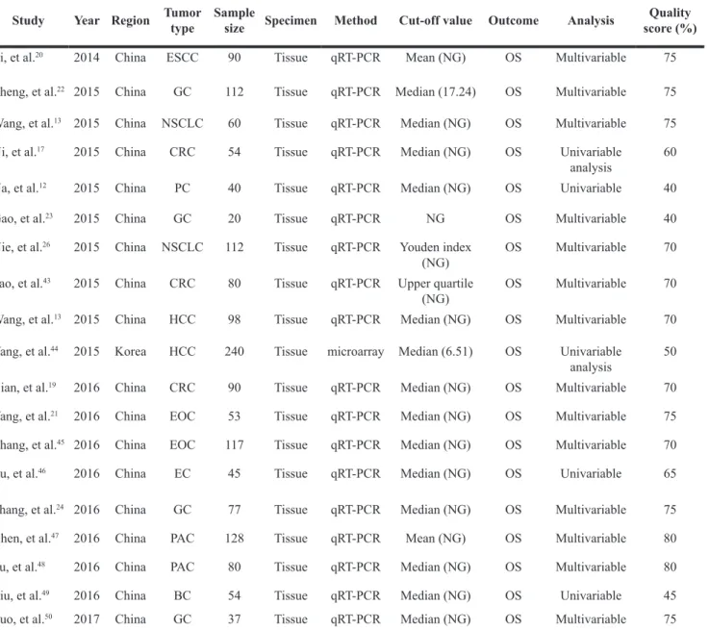Select the quality score "60" cell
This screenshot has height=630, width=709.
(670, 152)
